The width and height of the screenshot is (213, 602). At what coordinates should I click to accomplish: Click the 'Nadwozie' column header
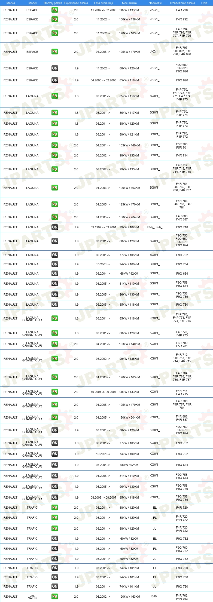155,3
